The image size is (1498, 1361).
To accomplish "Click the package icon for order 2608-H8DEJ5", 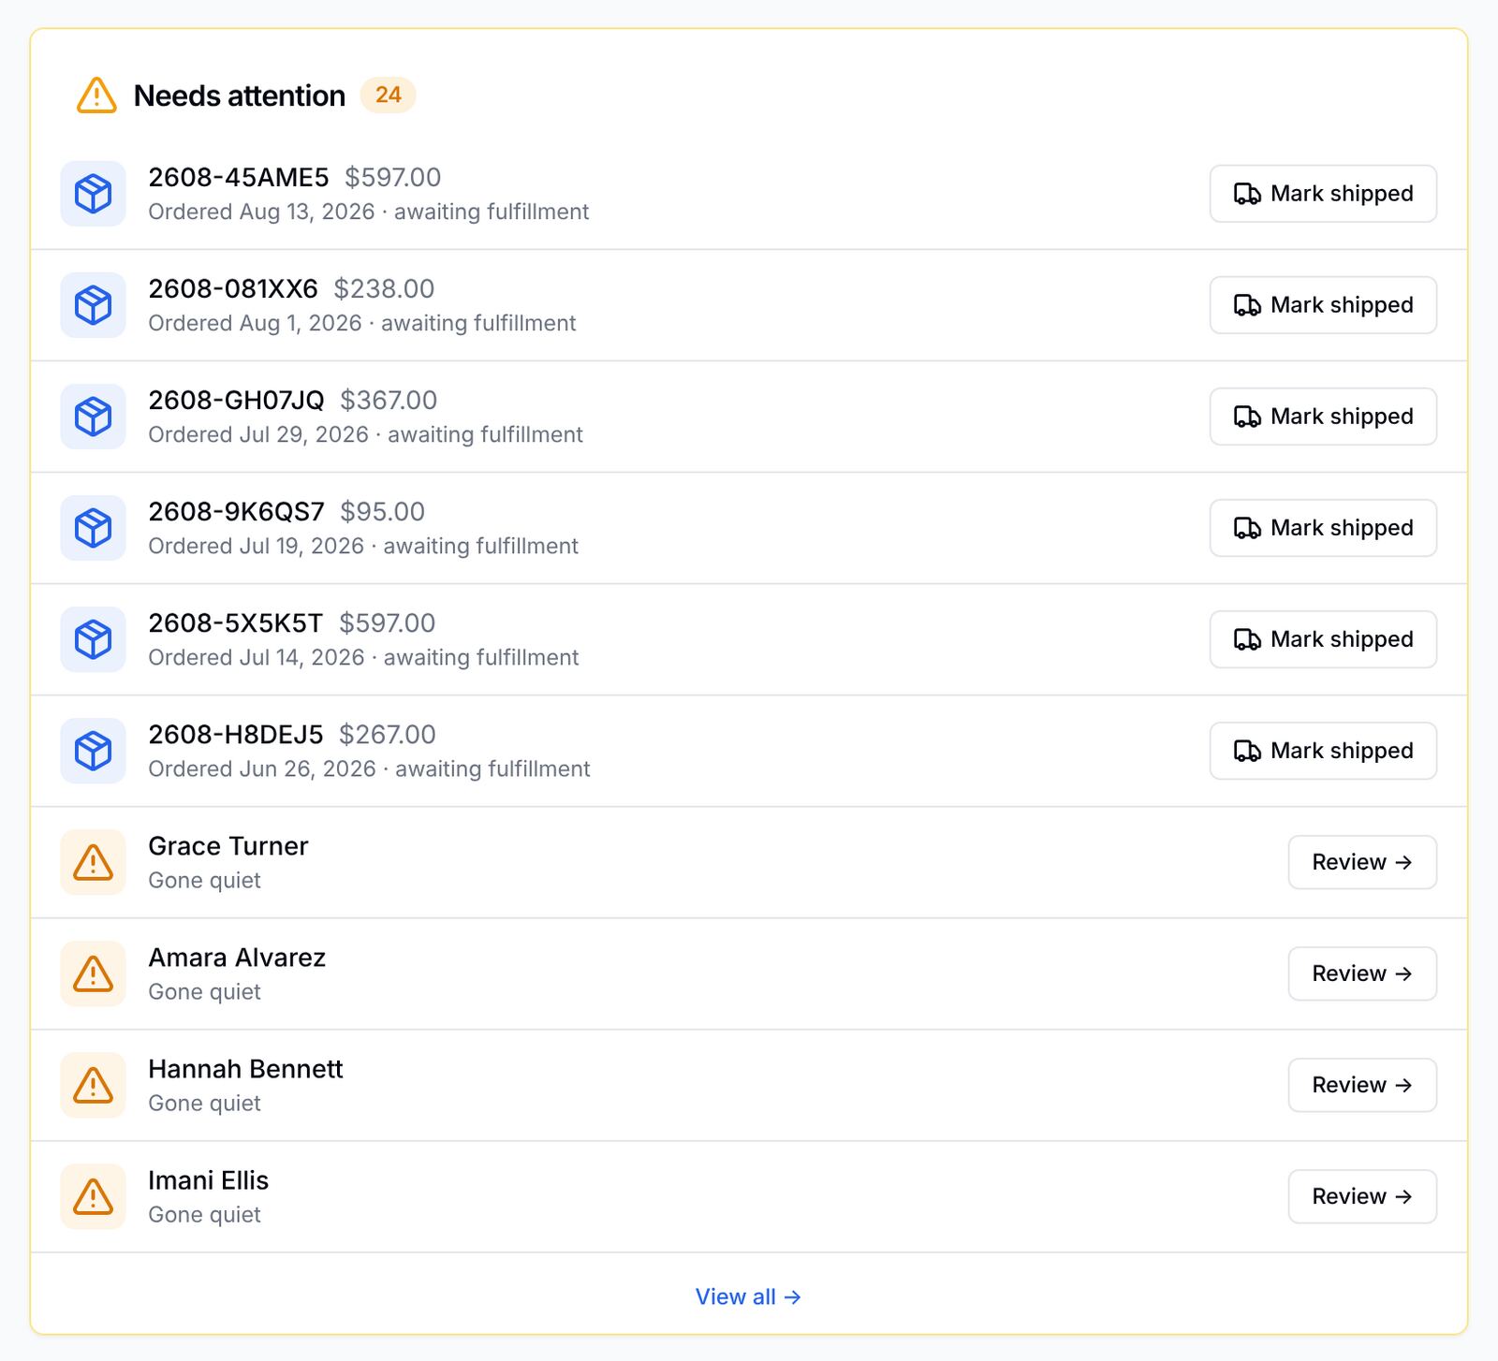I will click(x=94, y=751).
